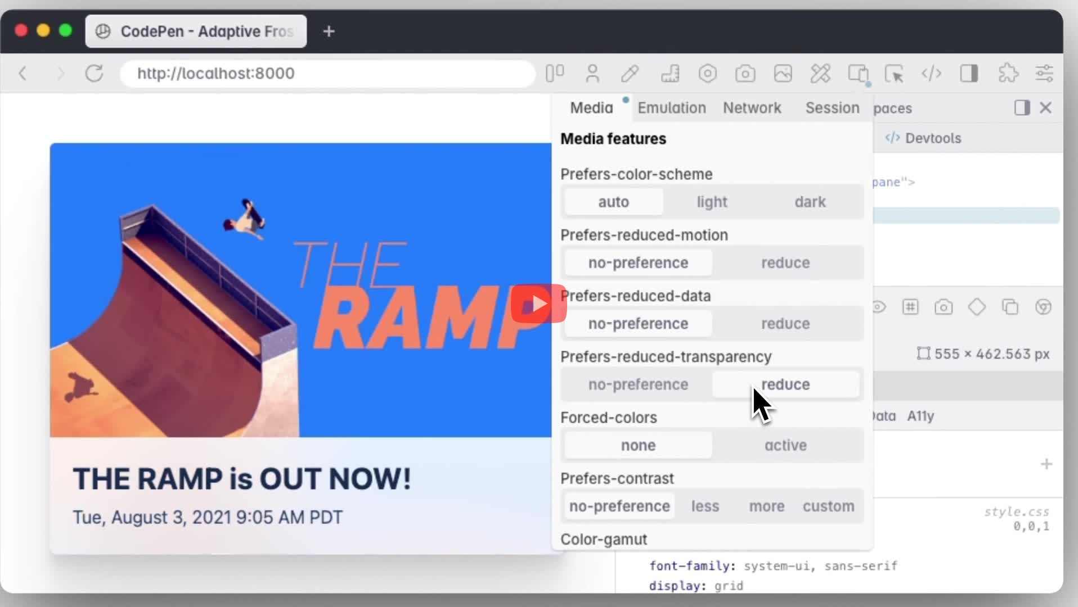
Task: Click the grid hash icon in devtools
Action: [910, 307]
